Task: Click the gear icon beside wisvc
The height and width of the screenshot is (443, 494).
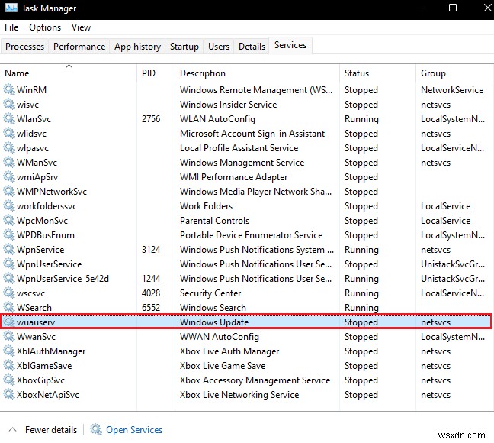Action: [9, 104]
